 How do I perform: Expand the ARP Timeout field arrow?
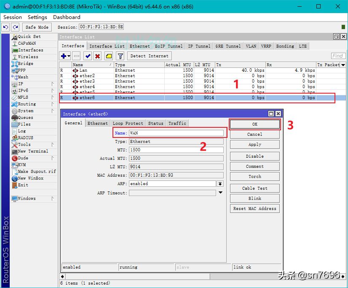click(x=220, y=193)
